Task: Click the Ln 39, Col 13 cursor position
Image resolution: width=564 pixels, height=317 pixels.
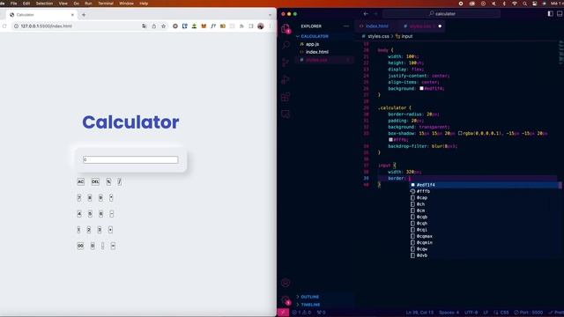Action: point(419,313)
